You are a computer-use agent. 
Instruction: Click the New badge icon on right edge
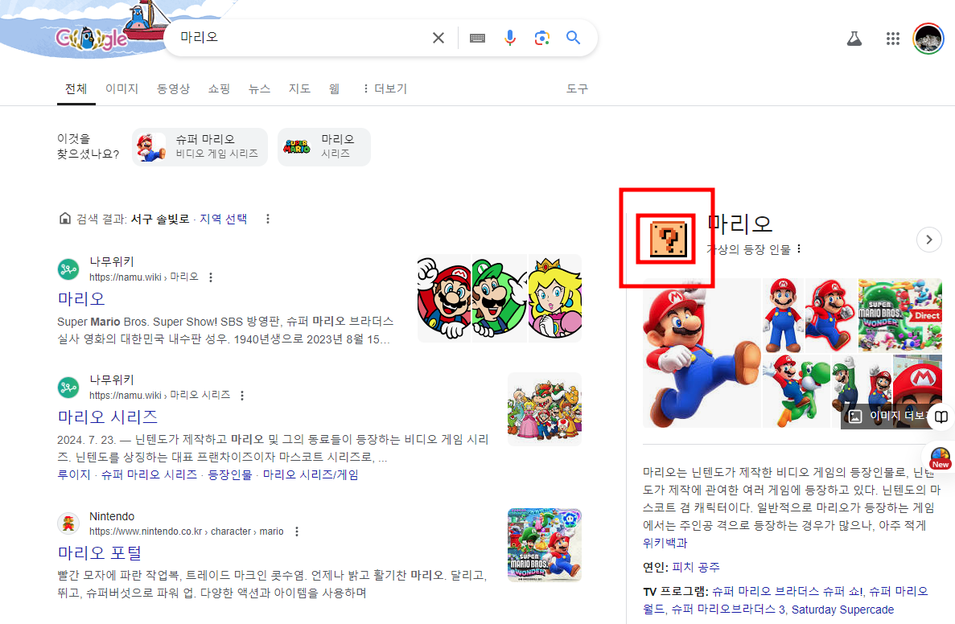[x=940, y=458]
